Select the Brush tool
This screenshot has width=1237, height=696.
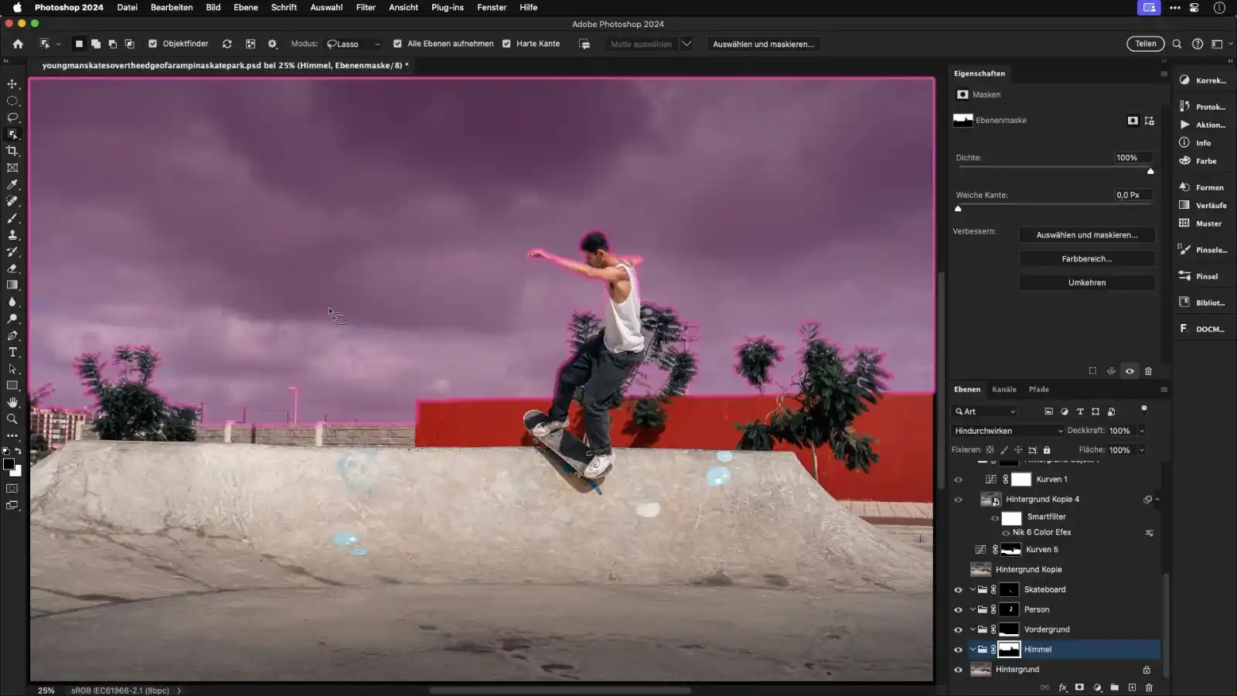[12, 218]
